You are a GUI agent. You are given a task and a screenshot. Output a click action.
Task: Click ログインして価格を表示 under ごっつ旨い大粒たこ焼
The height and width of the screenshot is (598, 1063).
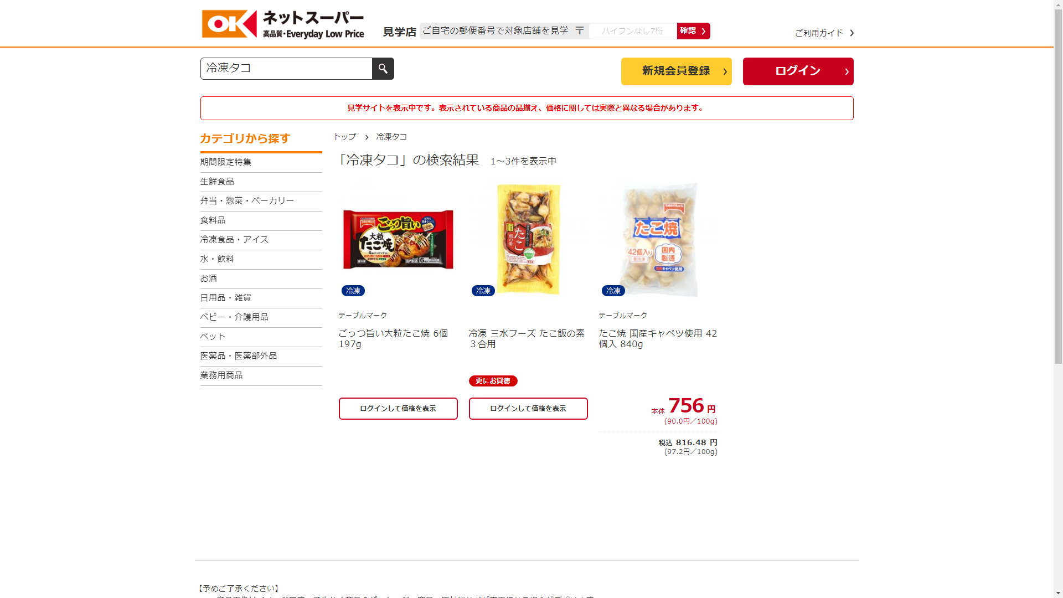(398, 409)
